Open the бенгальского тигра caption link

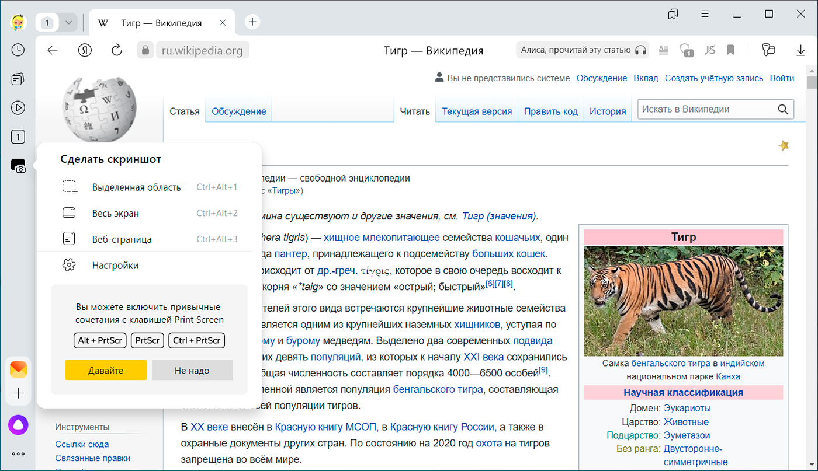pyautogui.click(x=671, y=363)
